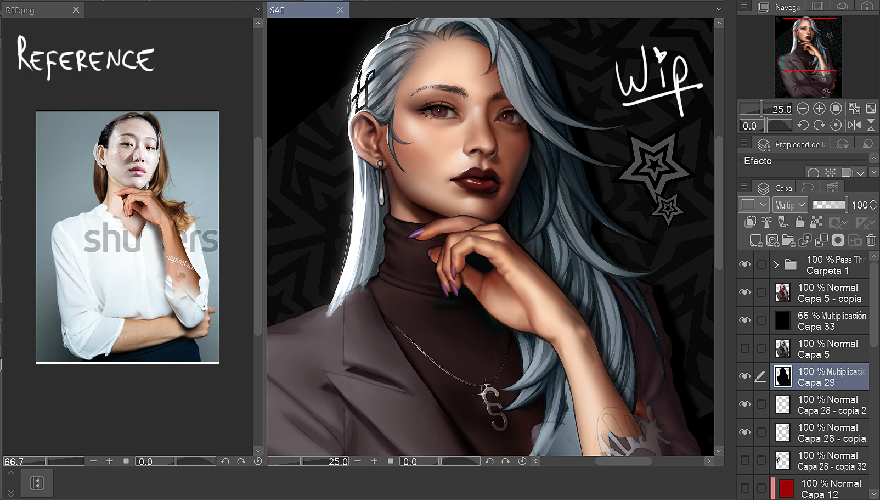Expand the Carpeta 1 folder

click(776, 264)
